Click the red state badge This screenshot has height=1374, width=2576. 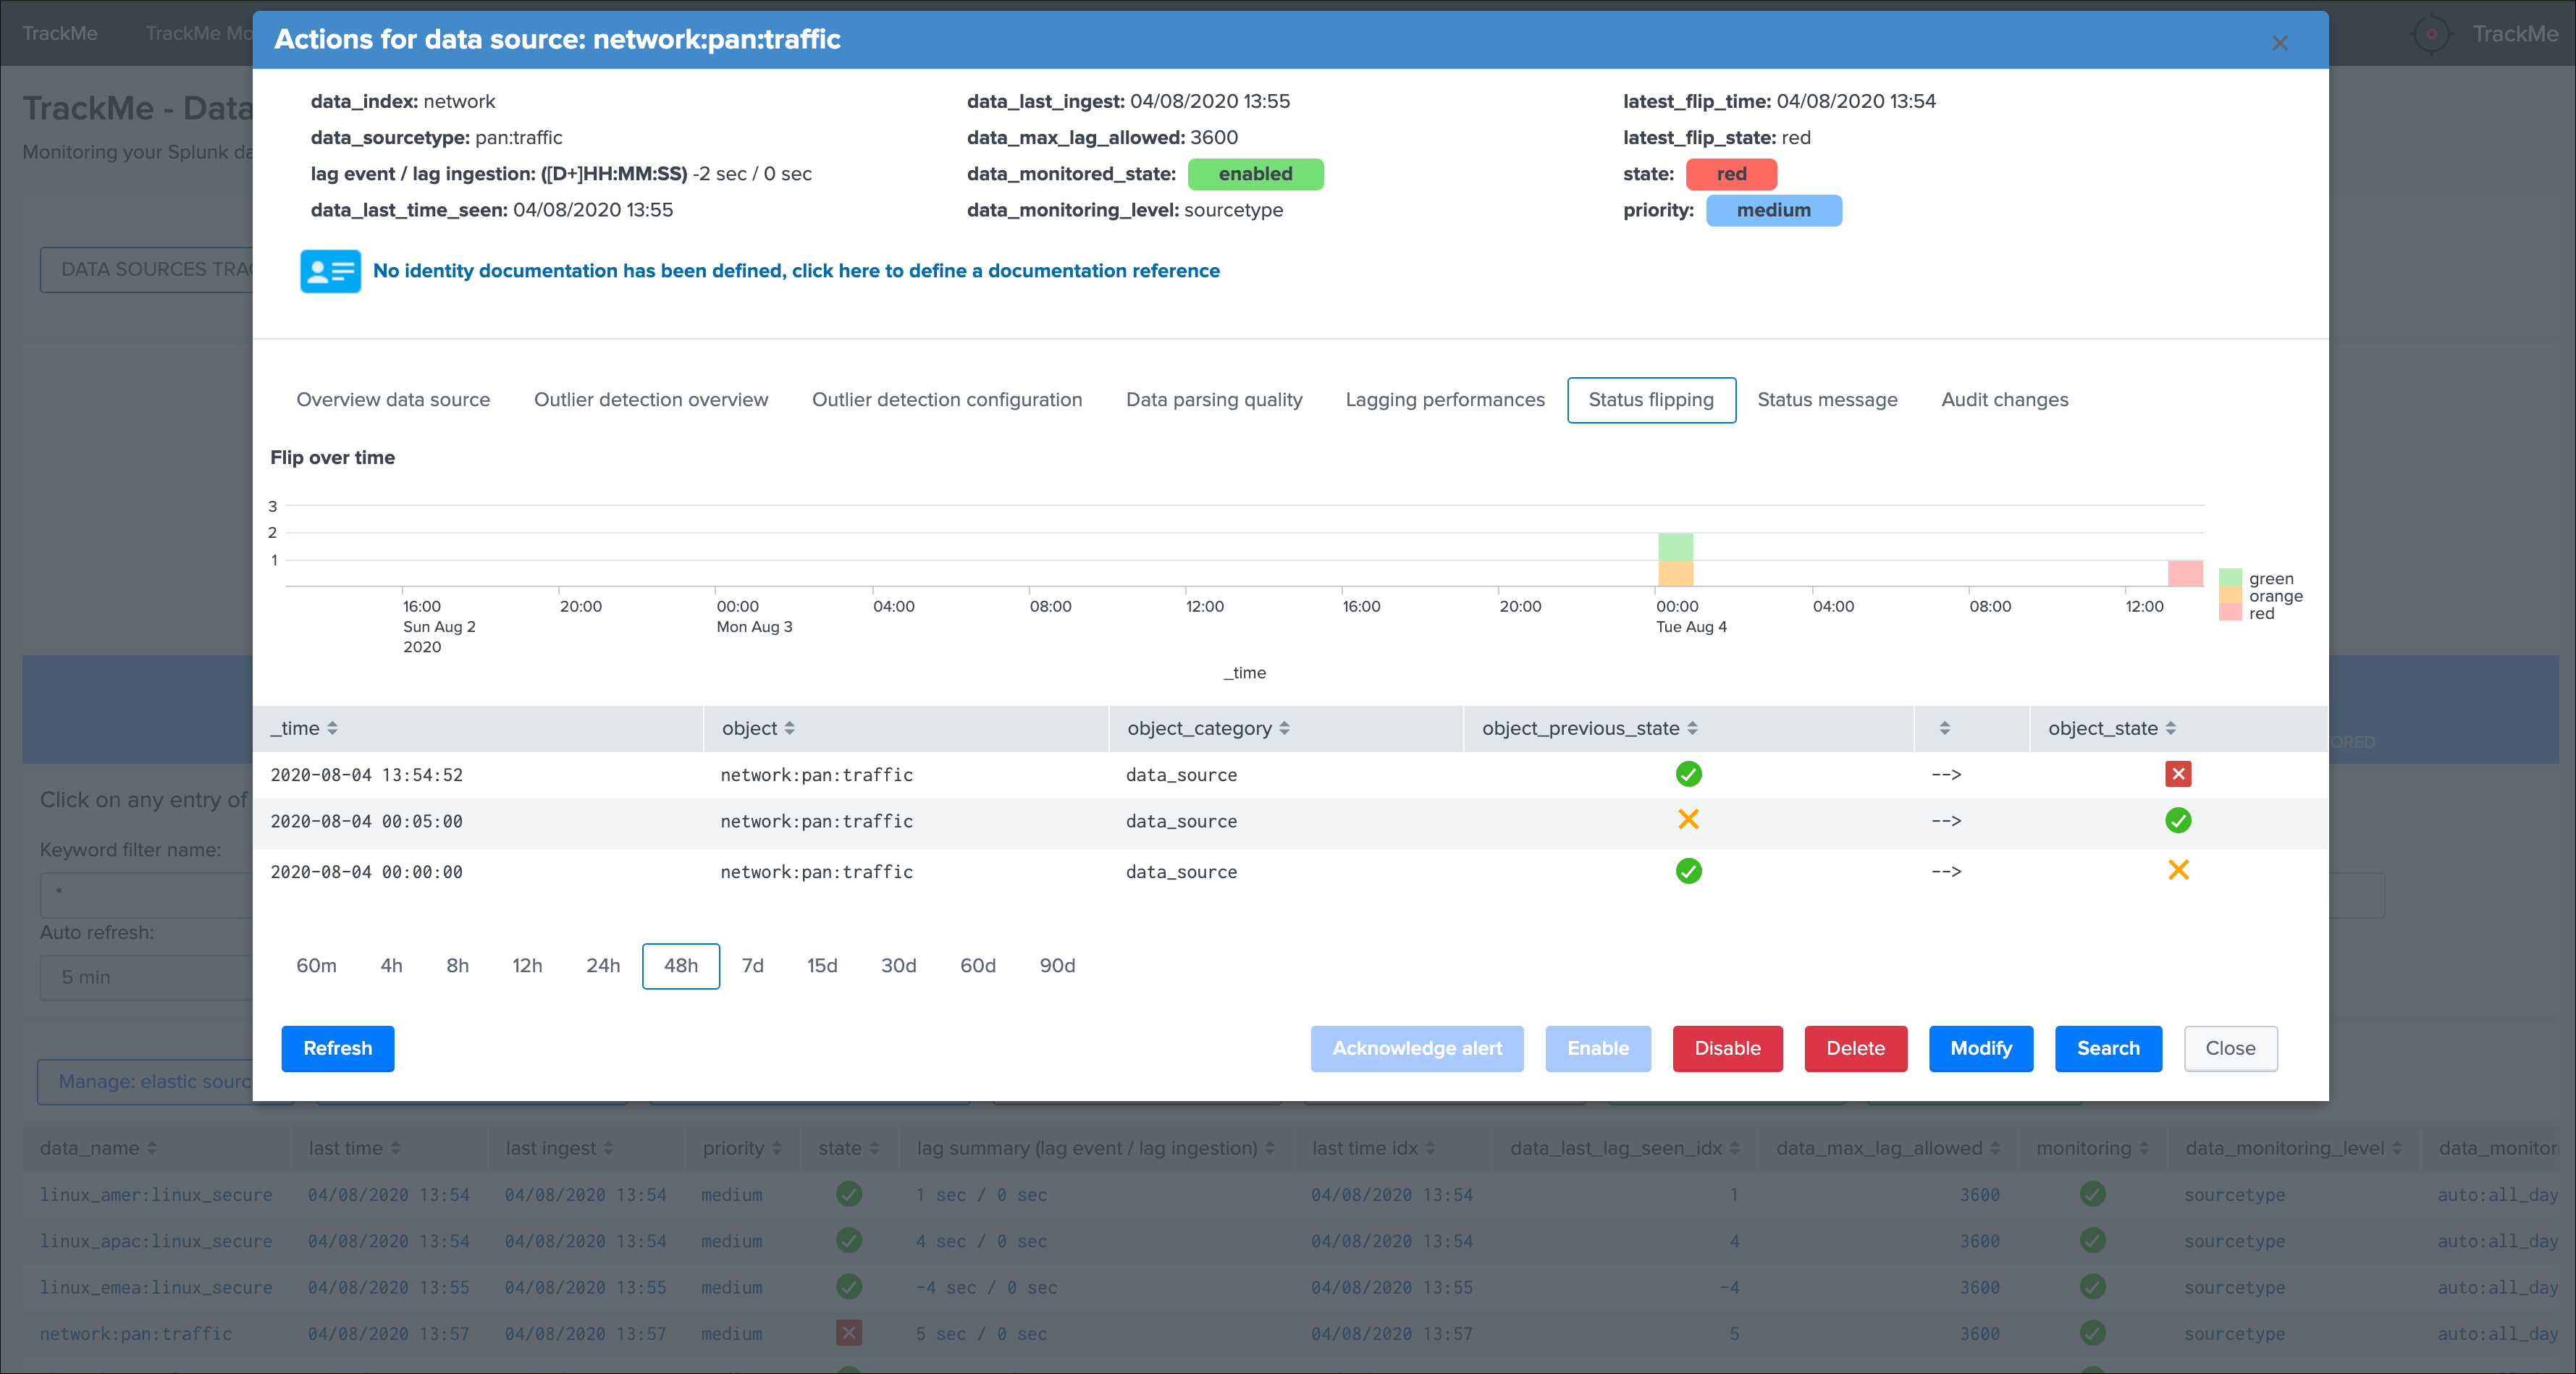coord(1731,174)
